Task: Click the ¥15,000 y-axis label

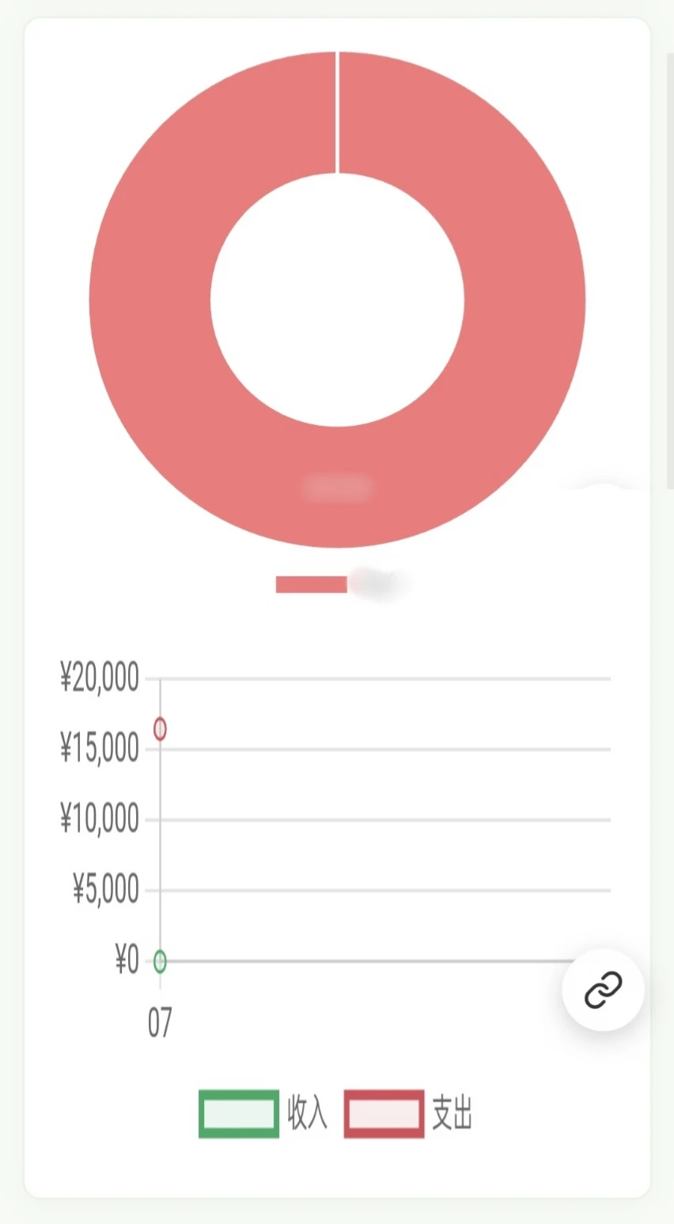Action: pos(100,748)
